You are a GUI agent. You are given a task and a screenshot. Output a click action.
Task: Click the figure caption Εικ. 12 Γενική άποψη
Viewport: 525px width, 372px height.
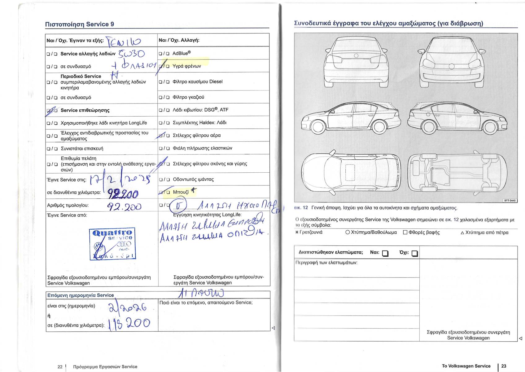[x=375, y=208]
